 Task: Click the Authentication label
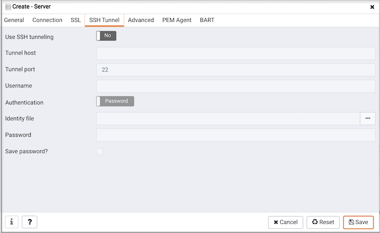coord(24,103)
